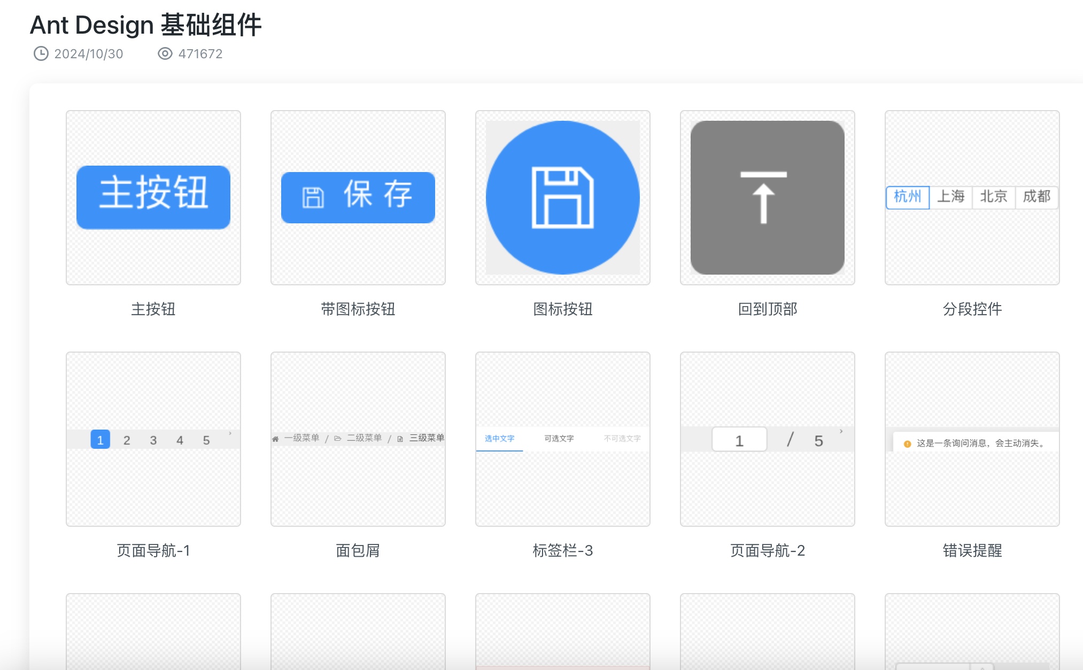Click the 图标按钮 label
The height and width of the screenshot is (670, 1083).
tap(563, 309)
